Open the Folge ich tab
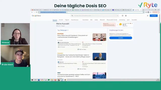The height and width of the screenshot is (90, 161). click(67, 20)
